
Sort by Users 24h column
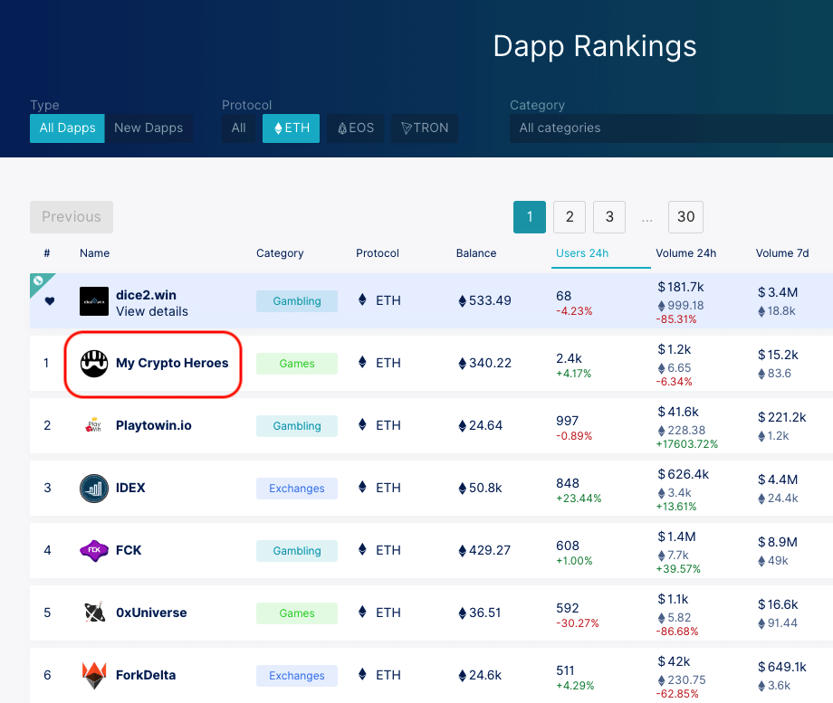click(582, 253)
